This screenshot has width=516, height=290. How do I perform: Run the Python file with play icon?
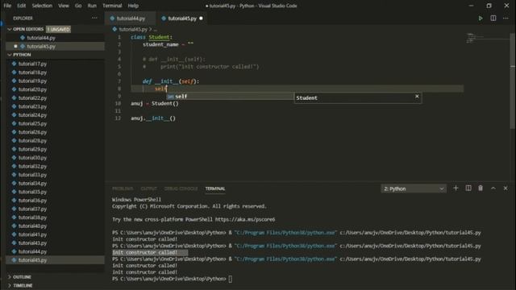[481, 19]
